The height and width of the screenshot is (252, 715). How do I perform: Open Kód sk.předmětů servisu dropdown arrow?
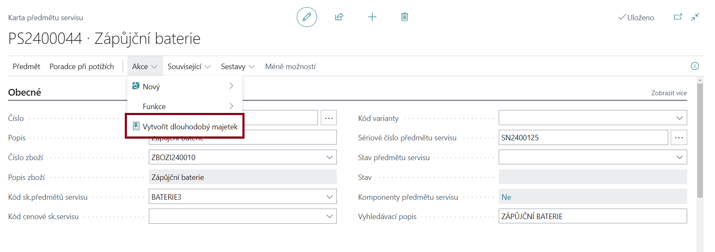(x=329, y=197)
